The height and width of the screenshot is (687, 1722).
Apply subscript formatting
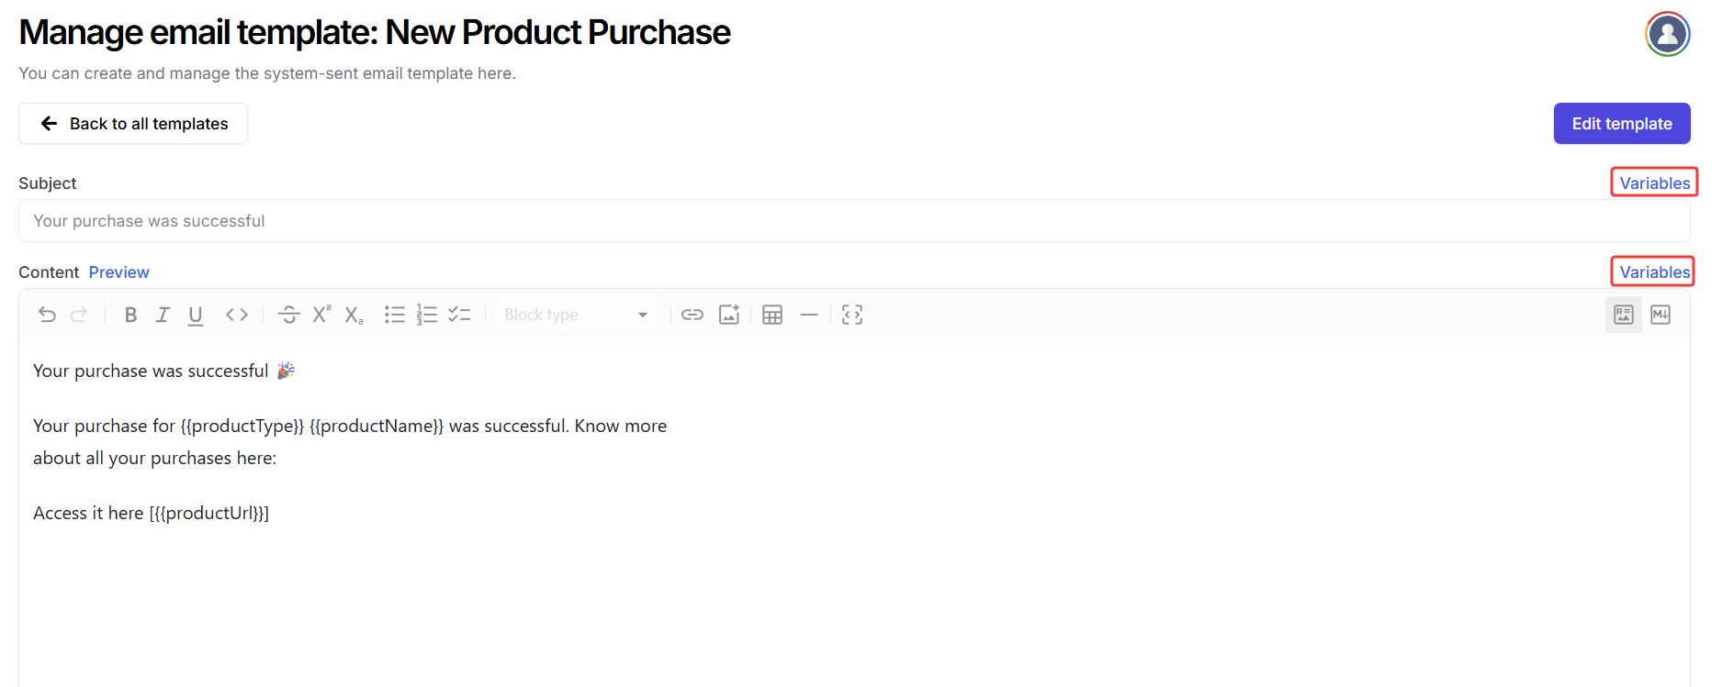pos(355,315)
